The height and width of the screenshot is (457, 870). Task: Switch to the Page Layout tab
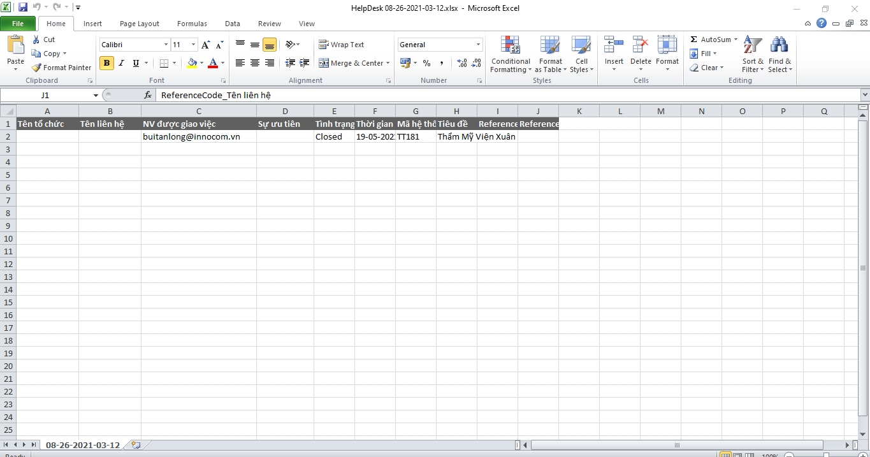140,24
